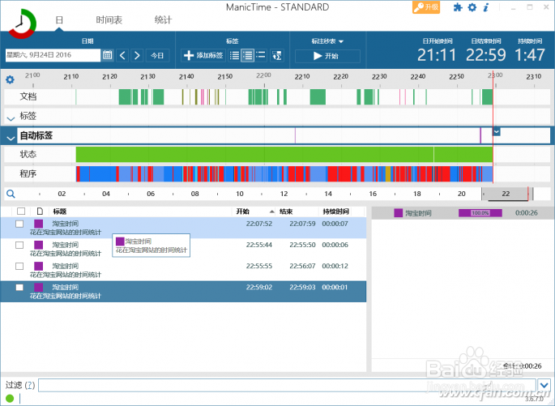Click the total duration 1:47
Image resolution: width=555 pixels, height=406 pixels.
coord(530,55)
